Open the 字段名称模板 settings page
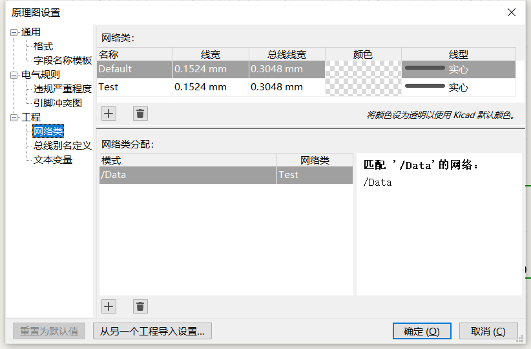The image size is (531, 349). (x=63, y=61)
